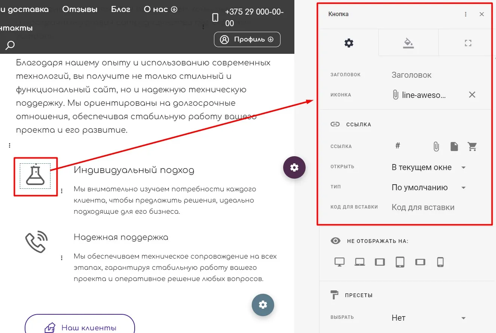Click the purple gear settings floating button
This screenshot has height=333, width=496.
point(294,167)
